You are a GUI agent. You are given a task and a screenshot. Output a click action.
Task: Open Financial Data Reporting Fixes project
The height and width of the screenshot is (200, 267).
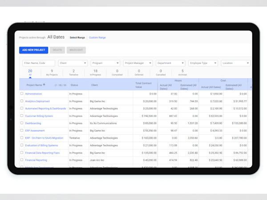[x=42, y=153]
